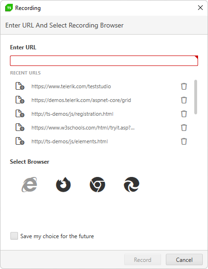This screenshot has width=208, height=269.
Task: Enable Save my choice for the future
Action: pyautogui.click(x=14, y=236)
